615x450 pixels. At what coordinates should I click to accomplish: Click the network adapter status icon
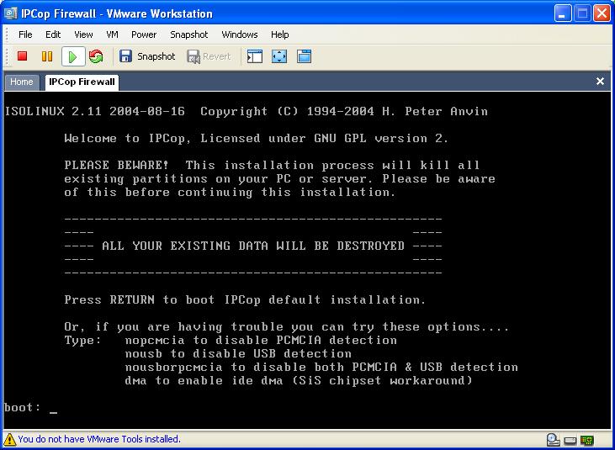point(586,439)
